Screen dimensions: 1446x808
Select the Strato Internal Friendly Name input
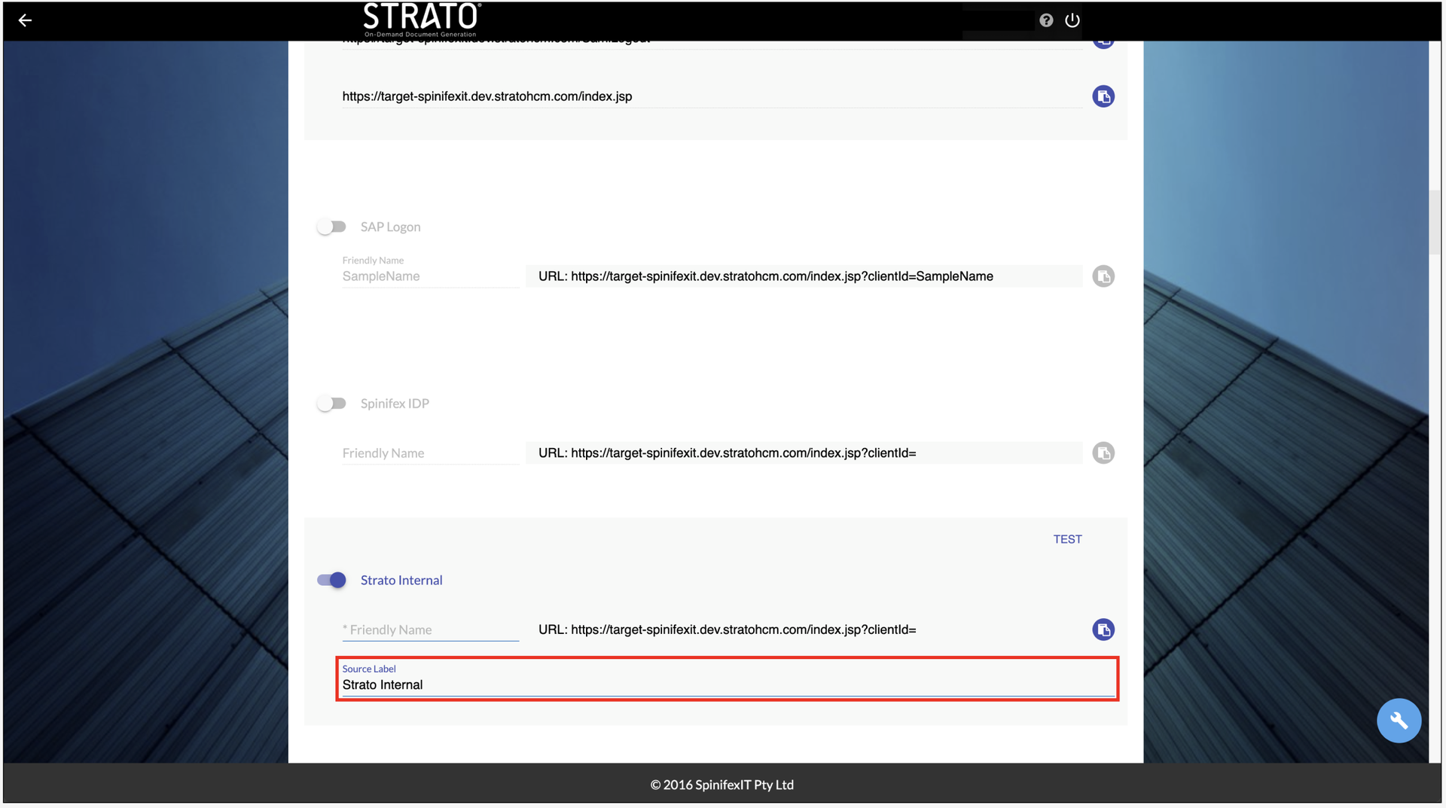429,630
